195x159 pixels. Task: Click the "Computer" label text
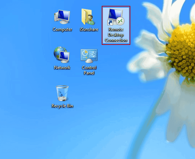click(x=62, y=30)
